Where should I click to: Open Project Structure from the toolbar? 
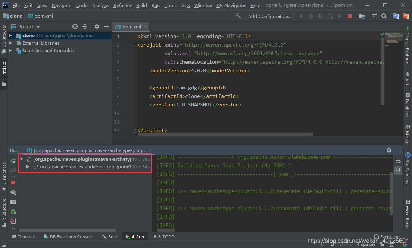(362, 16)
